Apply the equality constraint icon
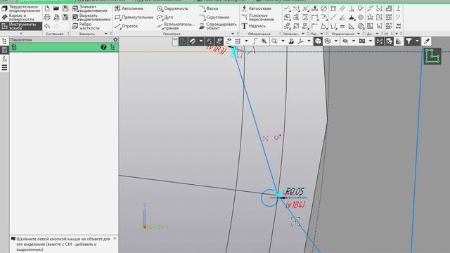Image resolution: width=450 pixels, height=253 pixels. [342, 26]
